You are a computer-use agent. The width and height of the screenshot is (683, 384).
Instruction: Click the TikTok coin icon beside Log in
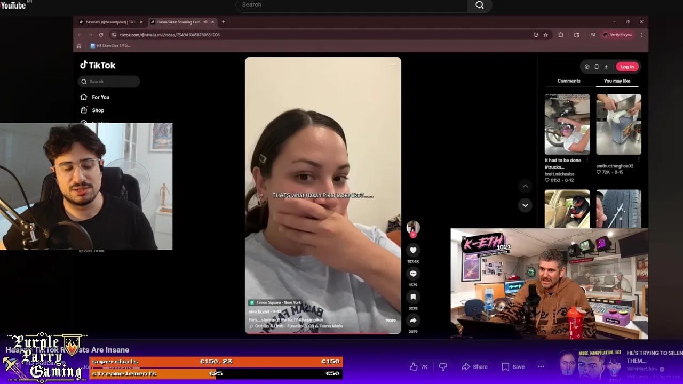tap(587, 67)
